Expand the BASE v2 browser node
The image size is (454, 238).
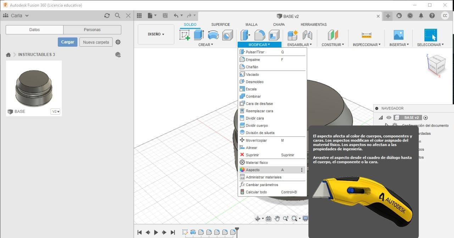pyautogui.click(x=381, y=118)
